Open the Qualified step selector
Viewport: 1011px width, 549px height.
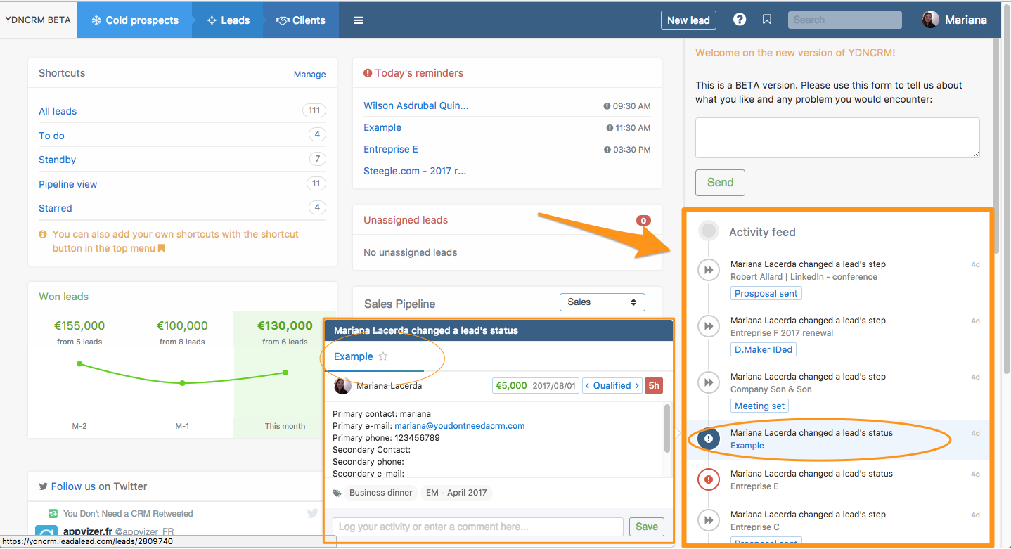click(x=612, y=385)
